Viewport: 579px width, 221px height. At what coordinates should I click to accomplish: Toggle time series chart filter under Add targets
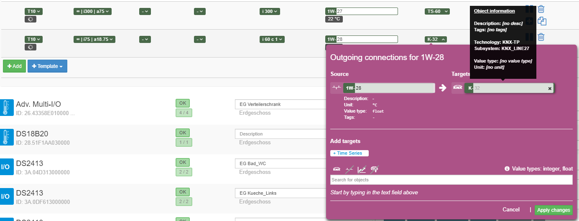click(362, 169)
